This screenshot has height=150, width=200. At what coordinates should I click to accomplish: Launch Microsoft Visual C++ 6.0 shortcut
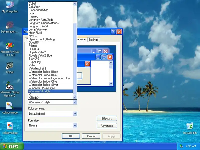(x=10, y=49)
